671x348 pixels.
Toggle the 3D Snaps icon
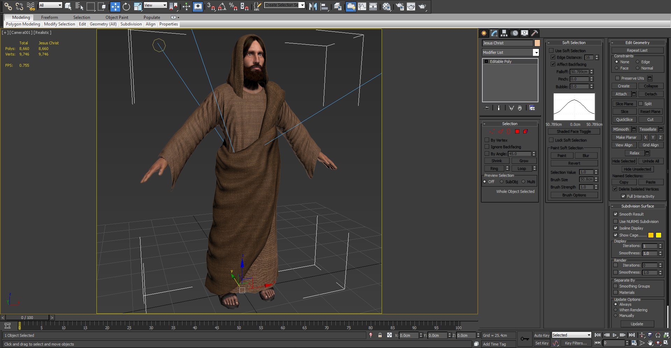(x=211, y=6)
